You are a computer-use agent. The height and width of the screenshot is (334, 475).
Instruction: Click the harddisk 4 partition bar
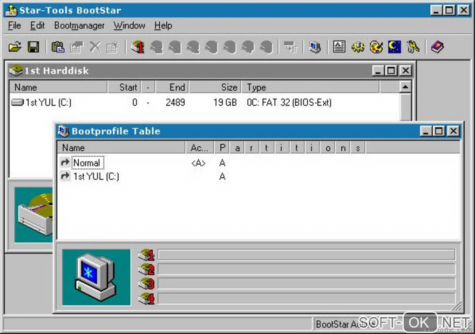(x=306, y=298)
